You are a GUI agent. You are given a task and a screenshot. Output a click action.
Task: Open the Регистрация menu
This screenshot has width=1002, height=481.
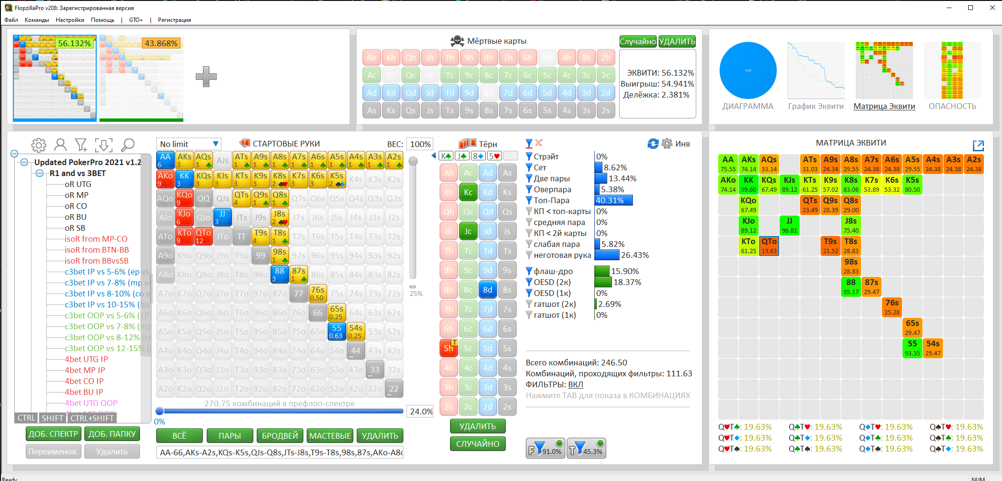[x=174, y=20]
